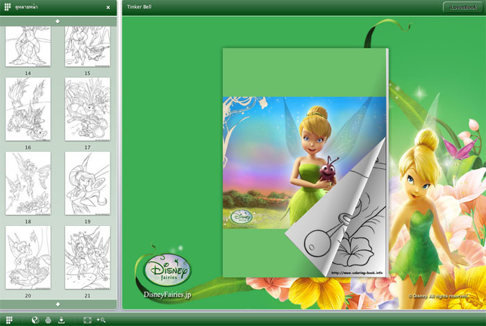Screen dimensions: 486x326
Task: Click the 'Tinker Bell' title text
Action: (139, 6)
